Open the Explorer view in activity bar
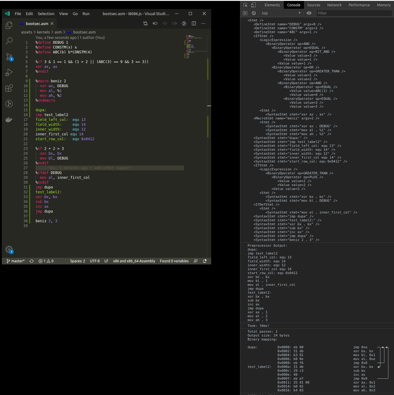The image size is (394, 395). pos(9,26)
